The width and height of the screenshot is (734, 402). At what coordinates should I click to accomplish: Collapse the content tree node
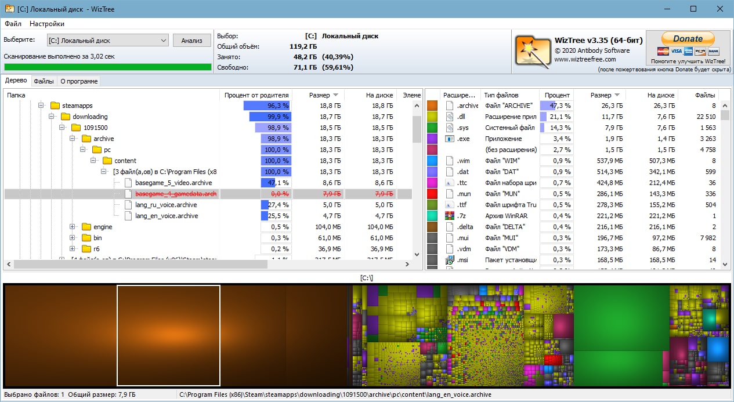pyautogui.click(x=93, y=161)
